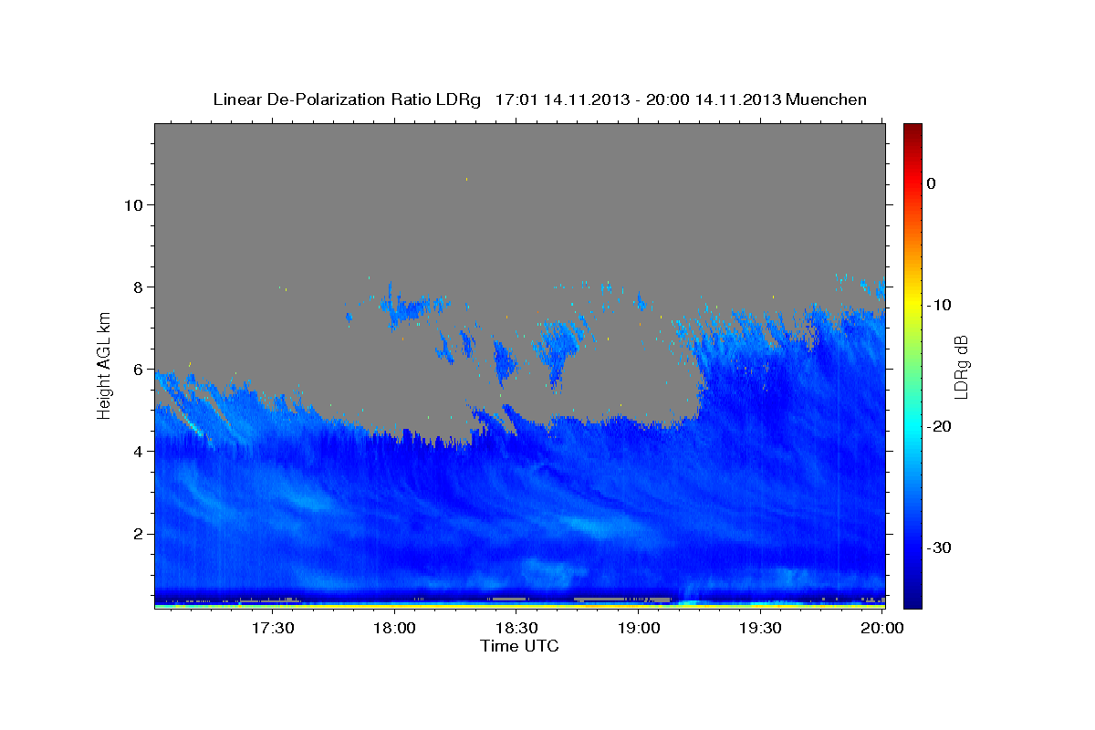Image resolution: width=1095 pixels, height=730 pixels.
Task: Click the 'LDRg dB' colorbar label
Action: [960, 366]
